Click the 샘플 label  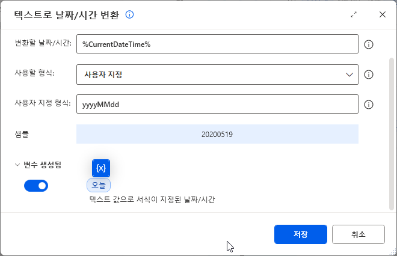[22, 134]
